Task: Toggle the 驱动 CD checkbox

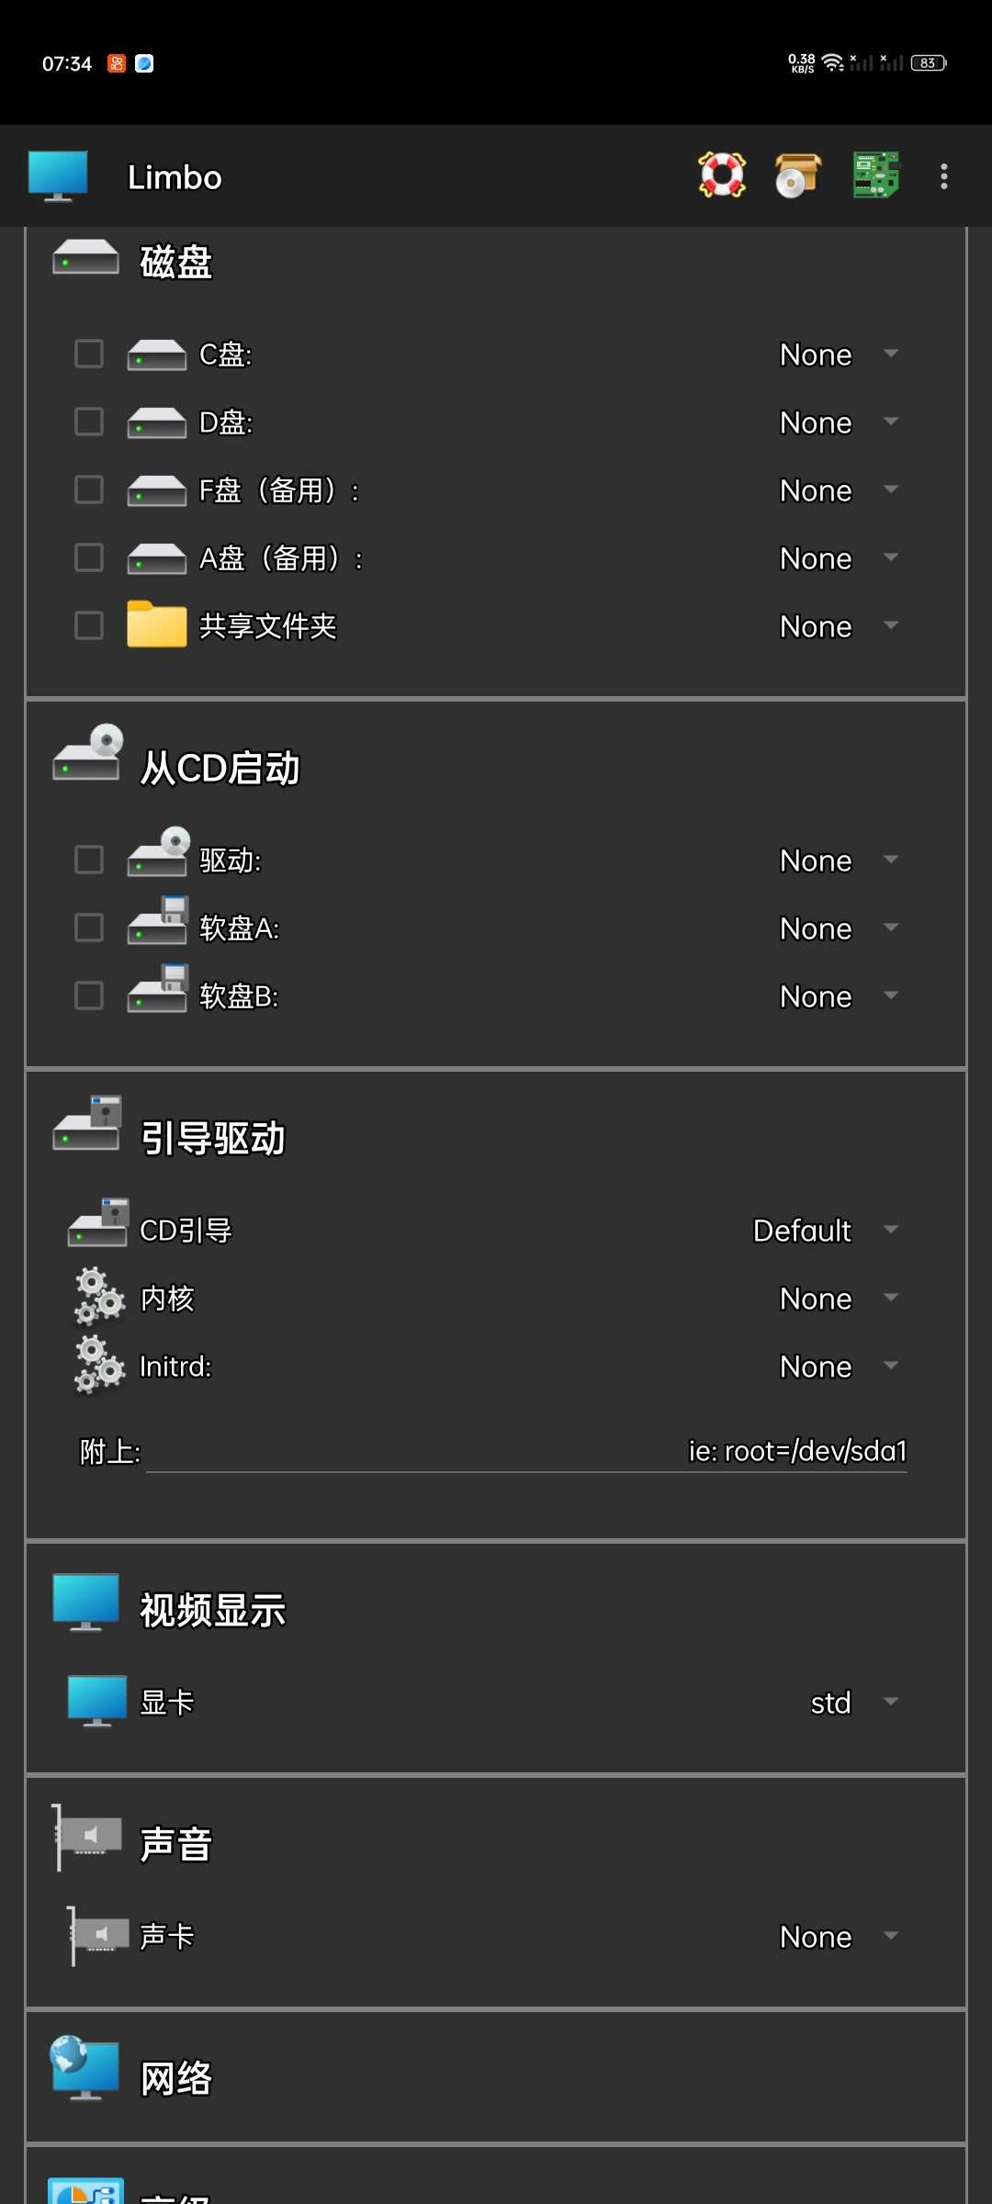Action: (89, 860)
